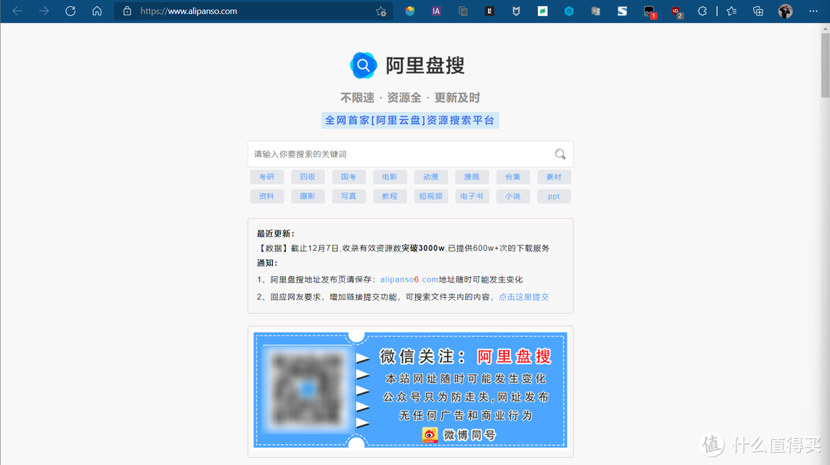The image size is (830, 465).
Task: View site info via the lock icon
Action: pos(127,11)
